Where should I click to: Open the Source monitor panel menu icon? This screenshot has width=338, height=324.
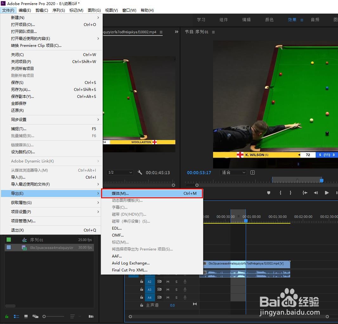click(161, 32)
